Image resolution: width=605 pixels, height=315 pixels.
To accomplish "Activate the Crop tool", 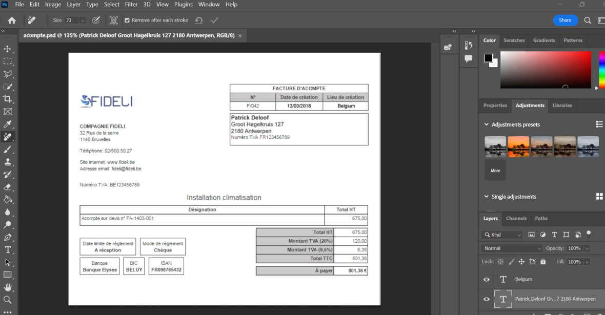I will [7, 98].
